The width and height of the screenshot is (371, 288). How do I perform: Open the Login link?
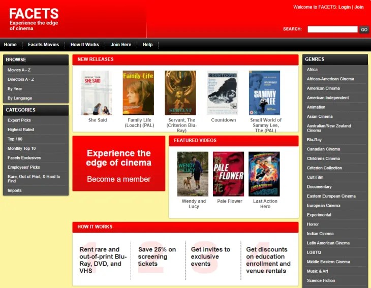(344, 7)
